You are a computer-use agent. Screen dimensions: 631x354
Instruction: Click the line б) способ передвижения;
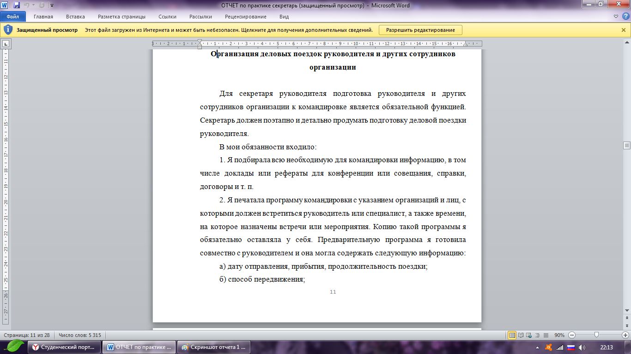[262, 280]
